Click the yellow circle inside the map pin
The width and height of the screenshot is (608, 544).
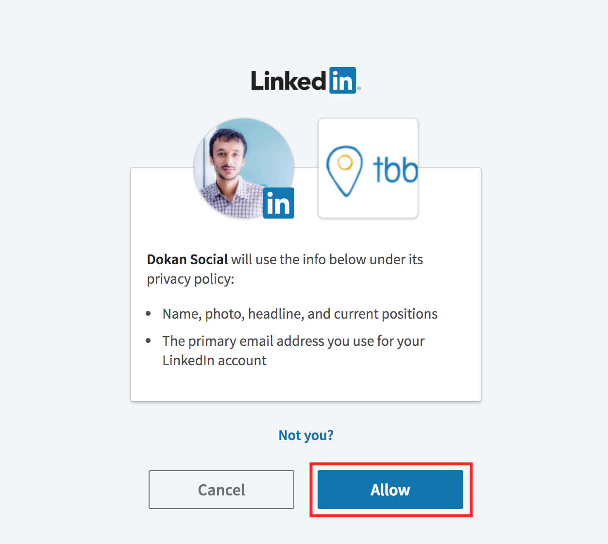(345, 162)
